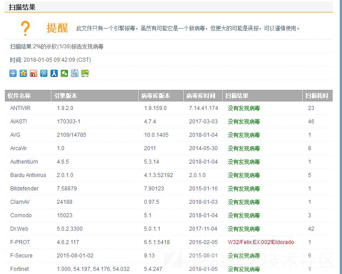Click the 2% (1/39) scan summary line
Viewport: 342px width, 274px height.
pos(57,46)
